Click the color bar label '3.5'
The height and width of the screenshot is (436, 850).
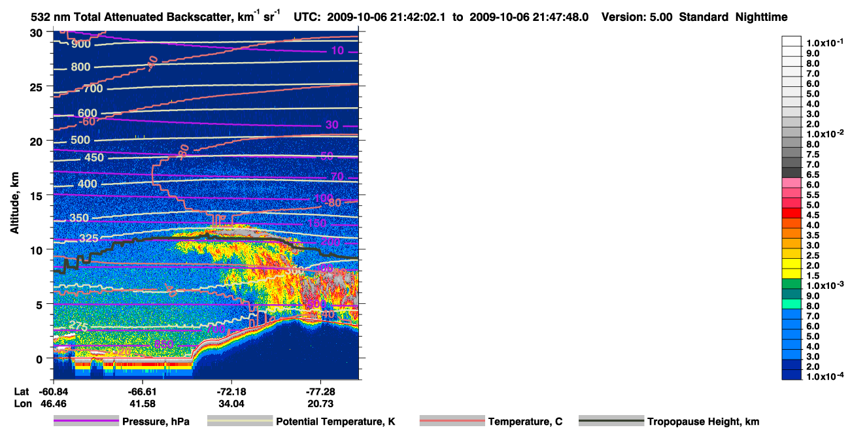coord(813,235)
